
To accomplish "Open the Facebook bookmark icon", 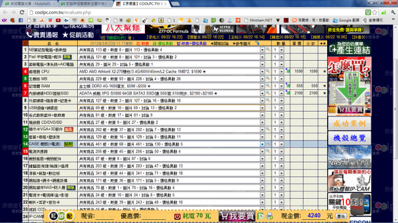I will coord(21,20).
